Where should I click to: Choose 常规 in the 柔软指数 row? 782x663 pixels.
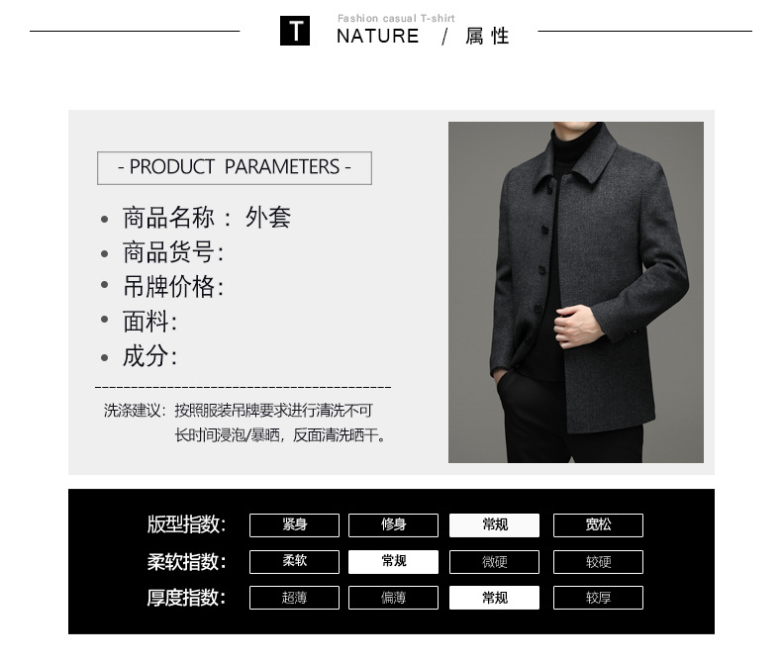point(394,562)
